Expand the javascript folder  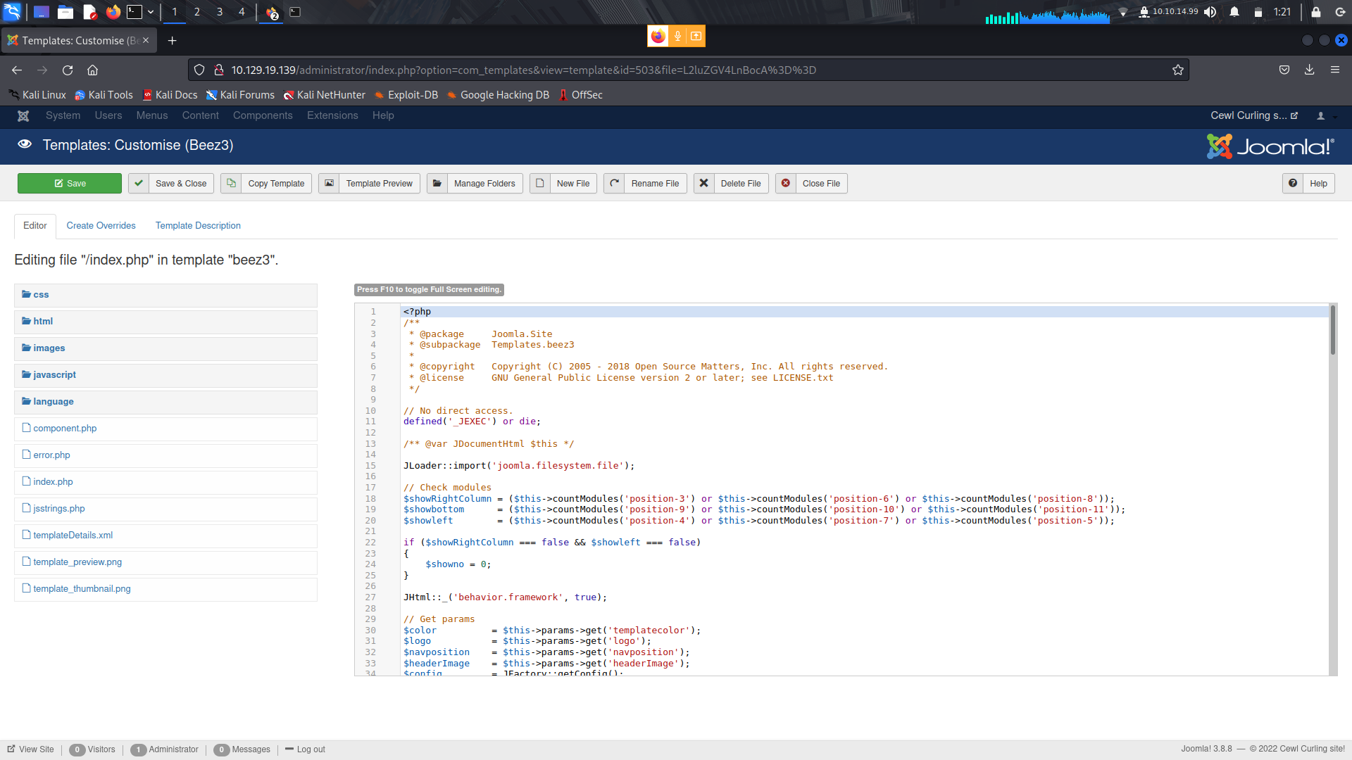[54, 375]
